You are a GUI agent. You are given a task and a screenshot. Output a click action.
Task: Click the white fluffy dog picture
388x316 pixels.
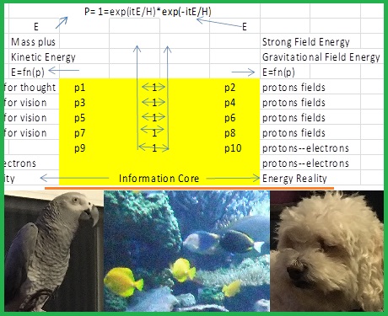pyautogui.click(x=326, y=251)
